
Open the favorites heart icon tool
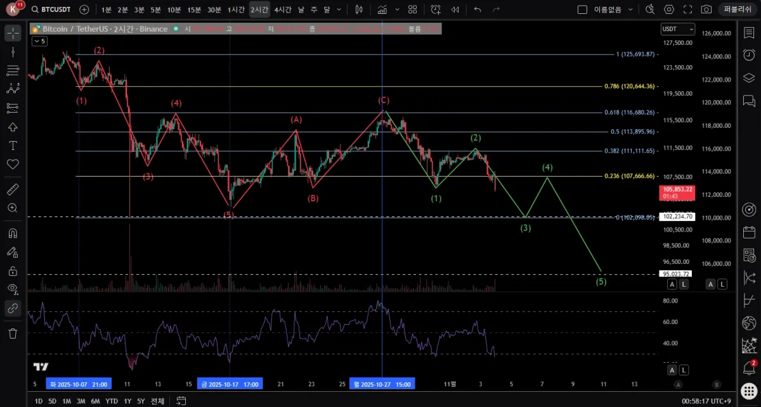pyautogui.click(x=13, y=164)
